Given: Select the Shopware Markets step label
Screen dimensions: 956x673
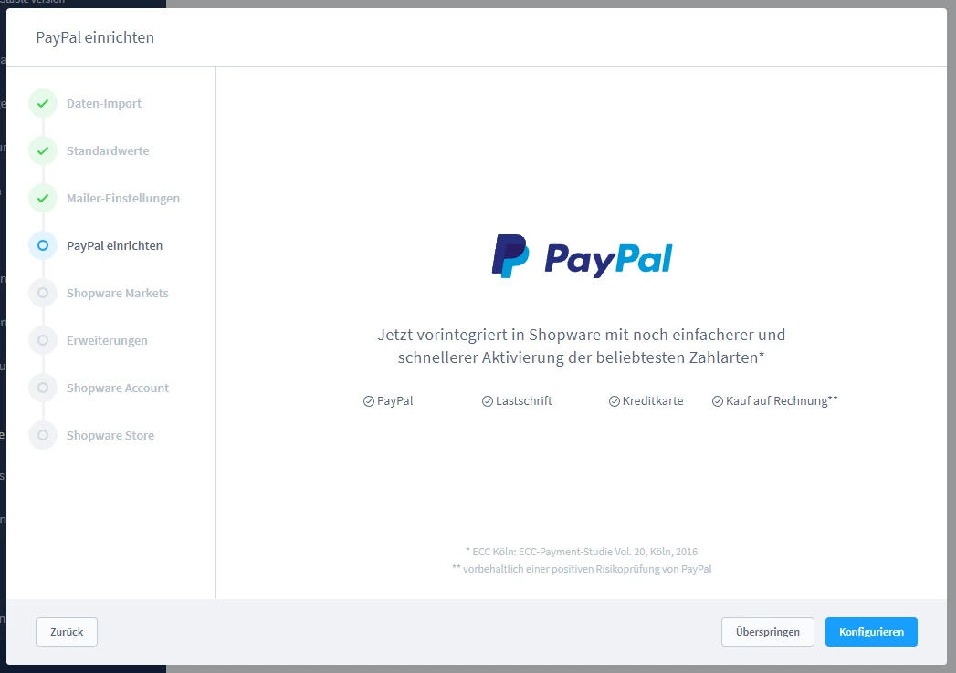Looking at the screenshot, I should click(x=117, y=293).
